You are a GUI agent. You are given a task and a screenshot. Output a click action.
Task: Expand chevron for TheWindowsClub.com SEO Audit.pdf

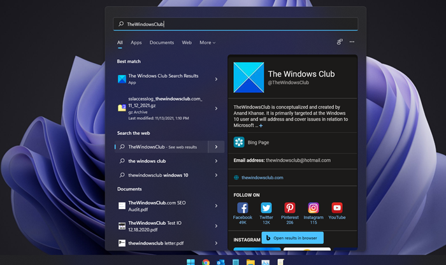click(x=216, y=206)
